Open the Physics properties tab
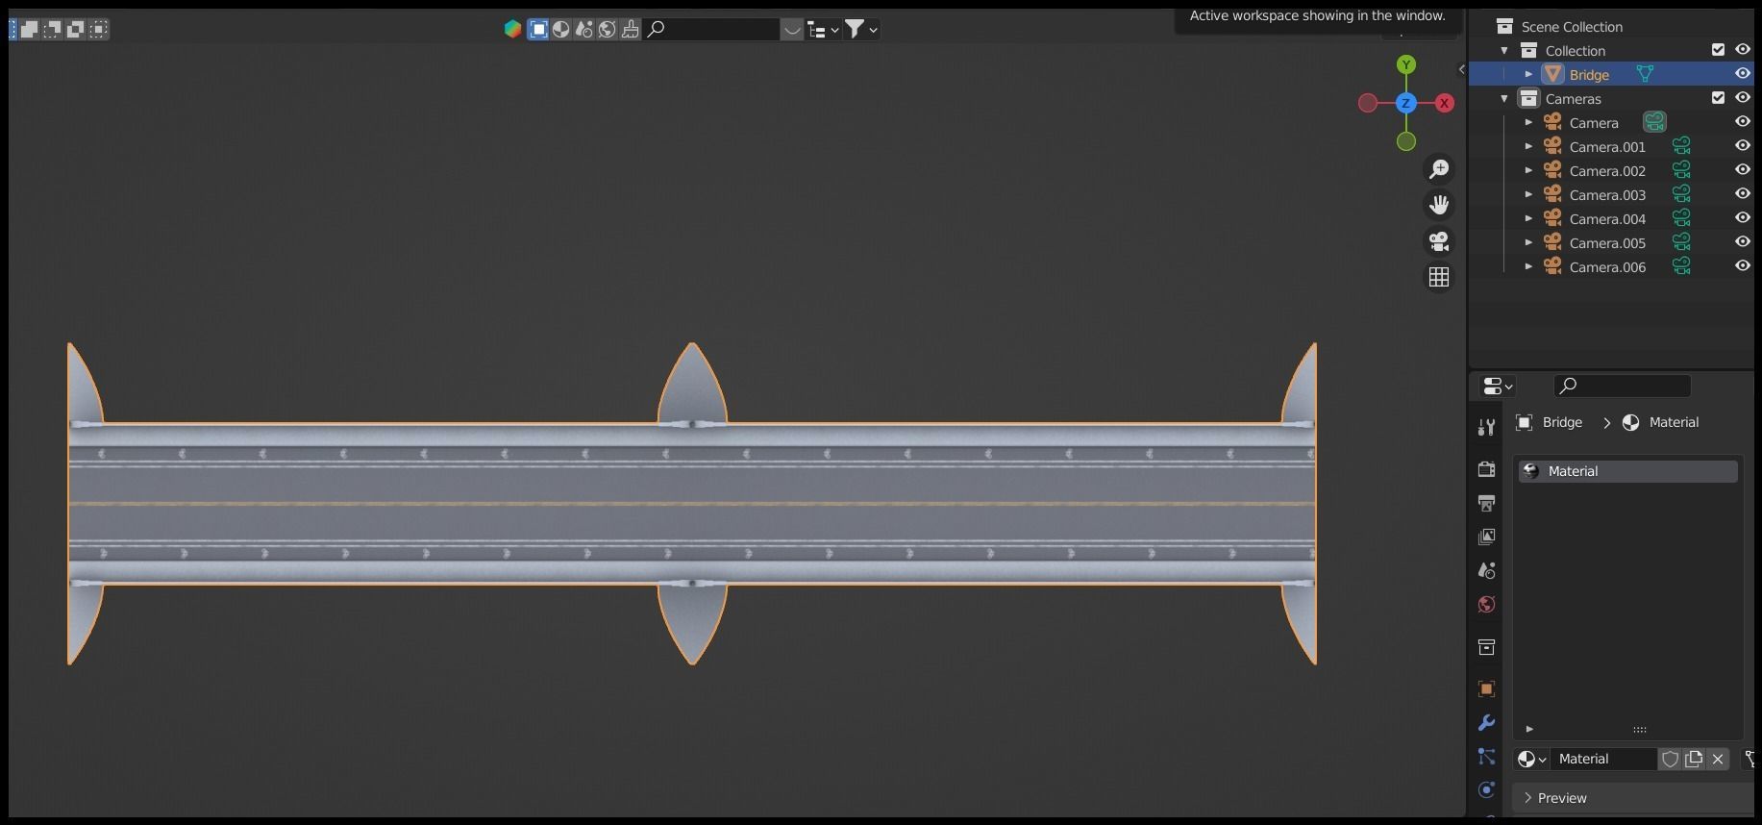This screenshot has width=1762, height=825. tap(1486, 789)
